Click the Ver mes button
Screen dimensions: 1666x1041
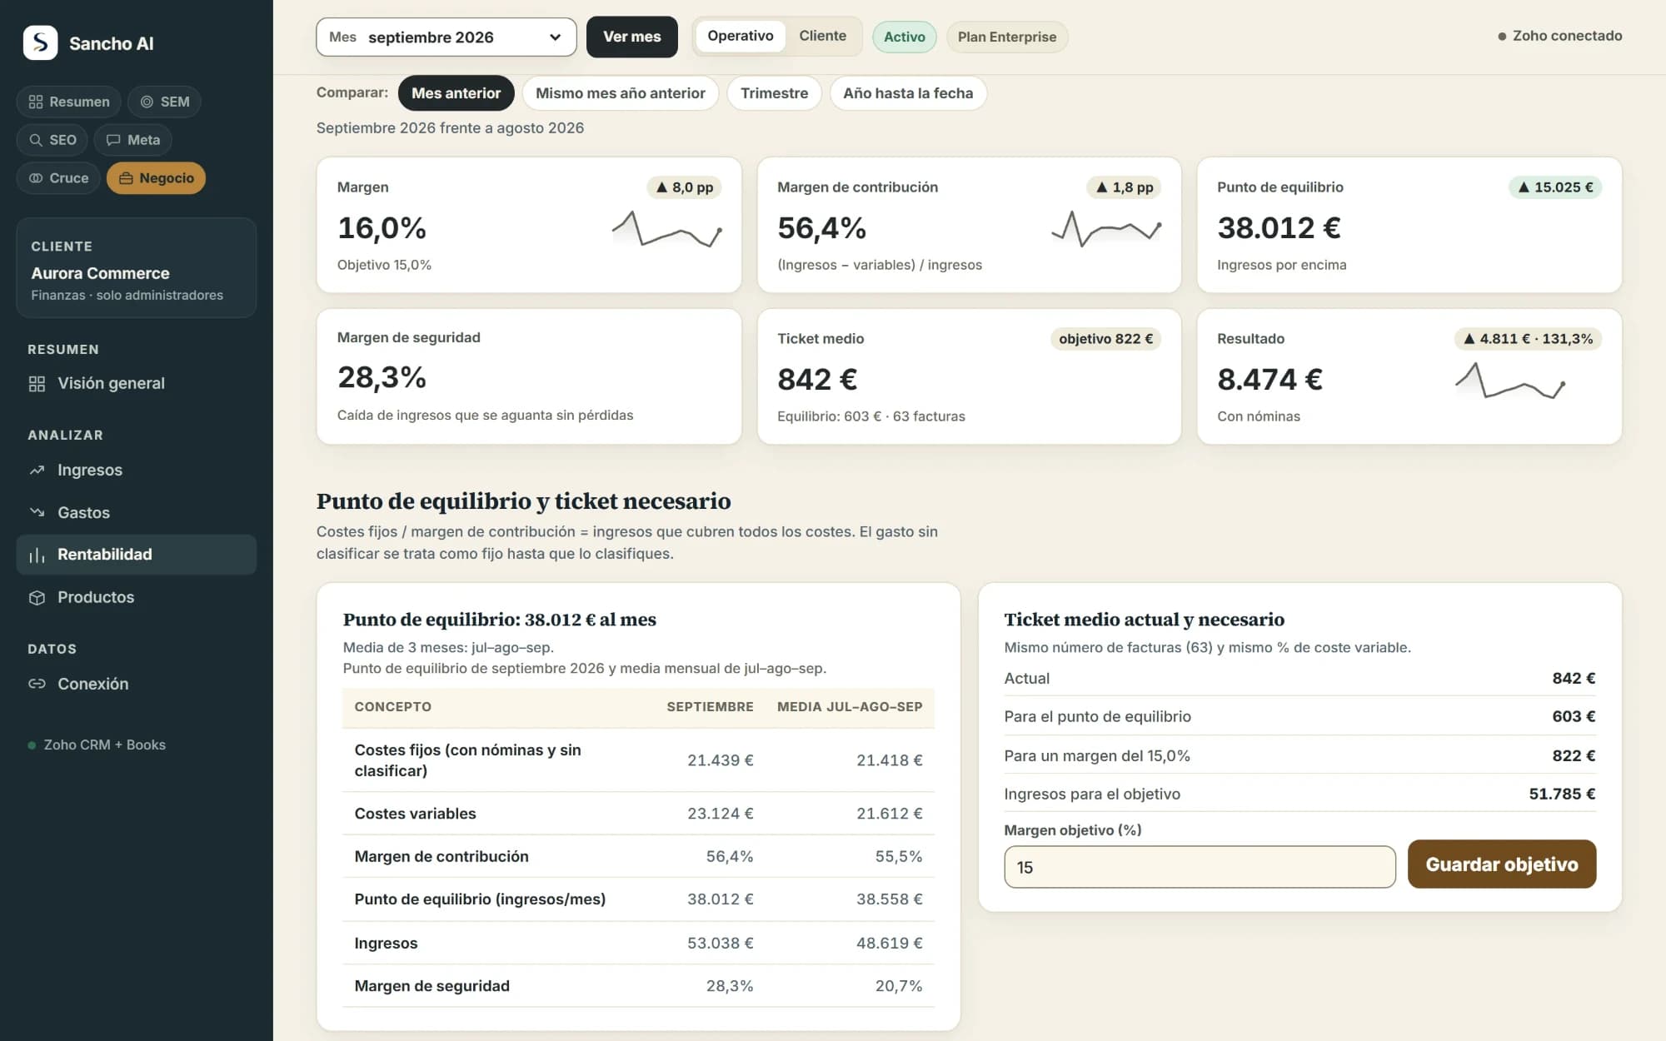pyautogui.click(x=632, y=37)
